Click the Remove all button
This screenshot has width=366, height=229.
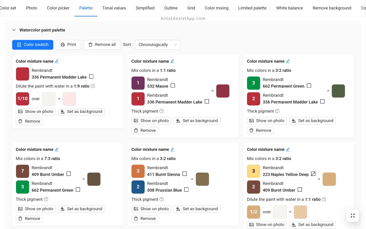pyautogui.click(x=102, y=45)
